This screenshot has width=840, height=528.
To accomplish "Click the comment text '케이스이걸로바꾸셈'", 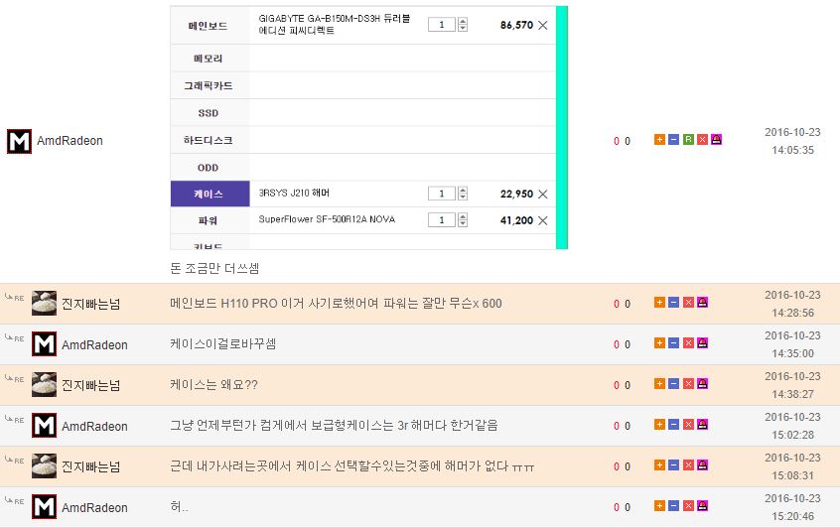I will [222, 343].
